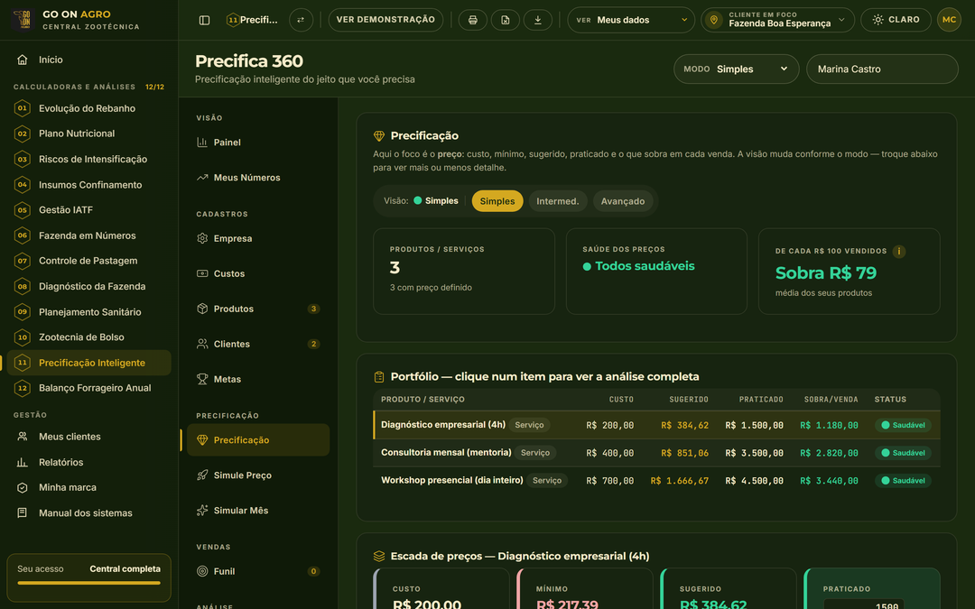Click the STATUS column header

coord(890,400)
